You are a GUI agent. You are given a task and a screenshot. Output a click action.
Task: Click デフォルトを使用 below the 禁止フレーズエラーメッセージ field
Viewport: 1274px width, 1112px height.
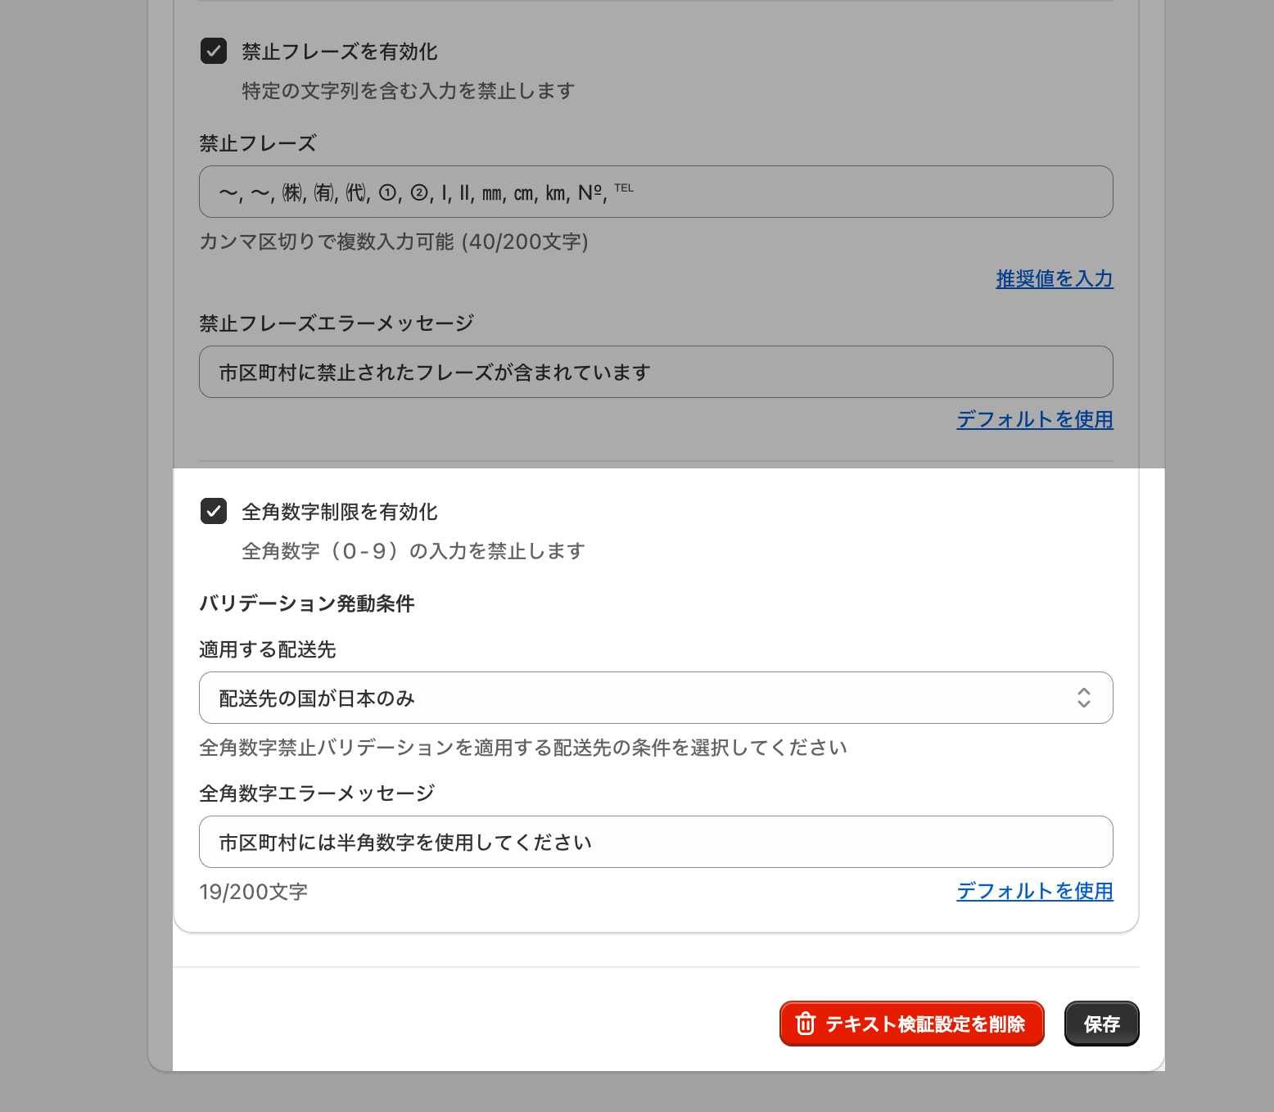pyautogui.click(x=1034, y=419)
